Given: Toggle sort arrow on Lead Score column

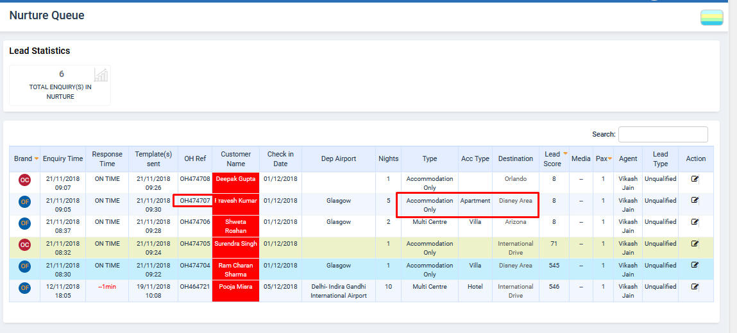Looking at the screenshot, I should coord(565,153).
